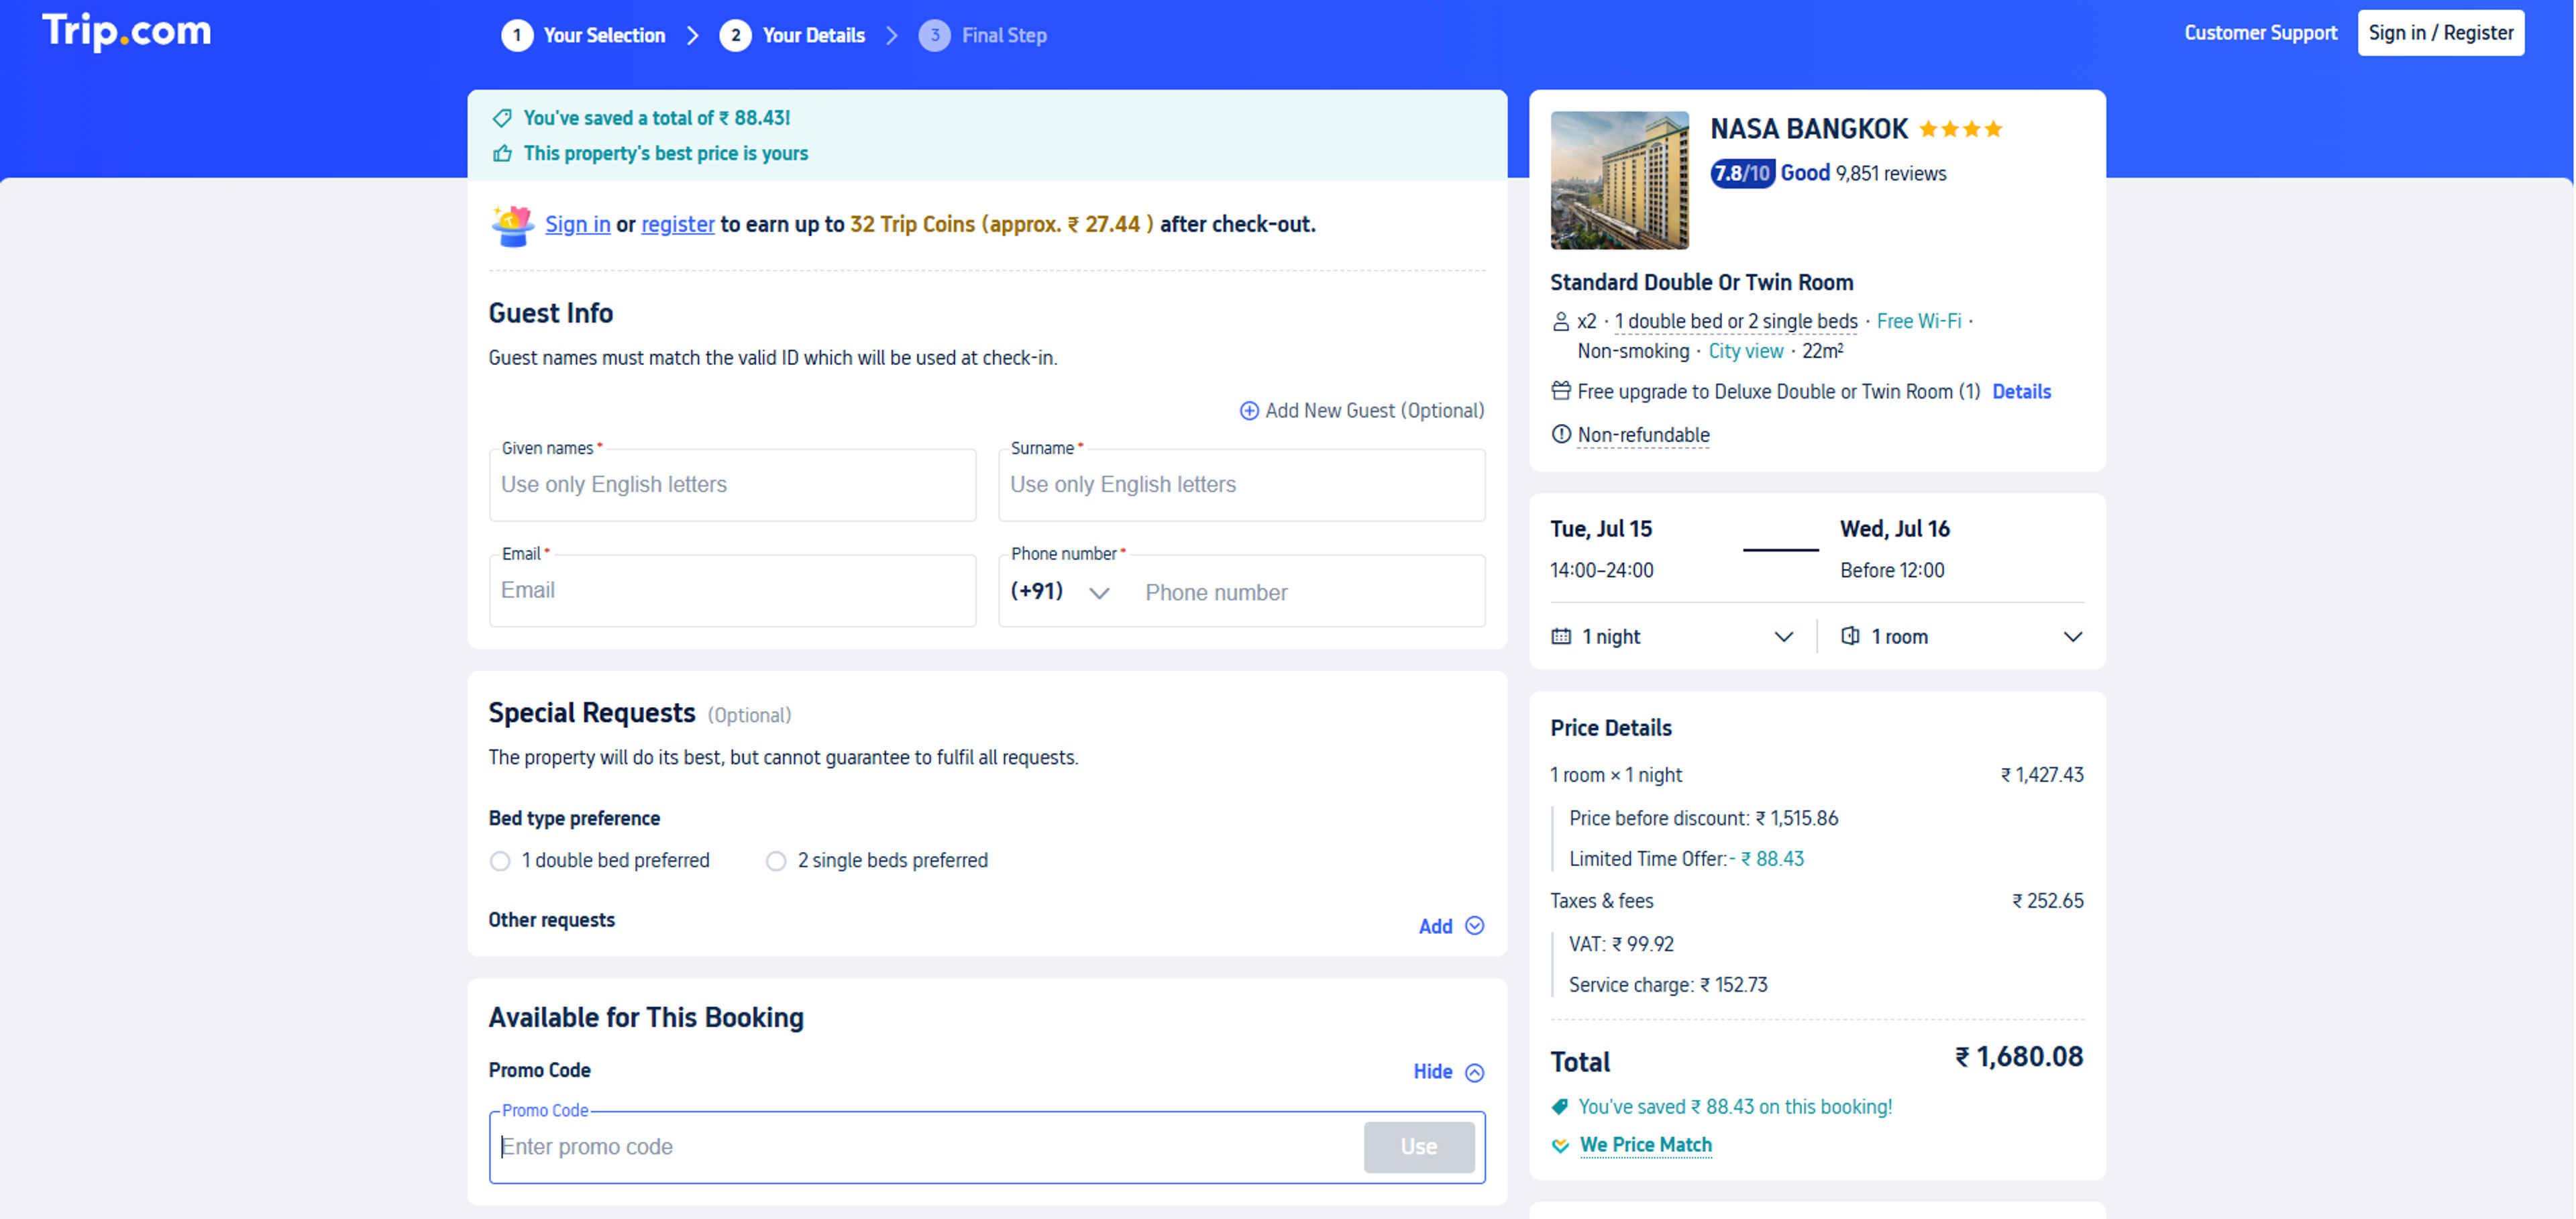The width and height of the screenshot is (2576, 1219).
Task: Click Add New Guest (Optional)
Action: [x=1362, y=411]
